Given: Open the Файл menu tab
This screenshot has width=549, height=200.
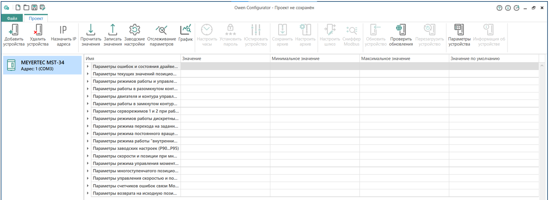Looking at the screenshot, I should pyautogui.click(x=12, y=19).
